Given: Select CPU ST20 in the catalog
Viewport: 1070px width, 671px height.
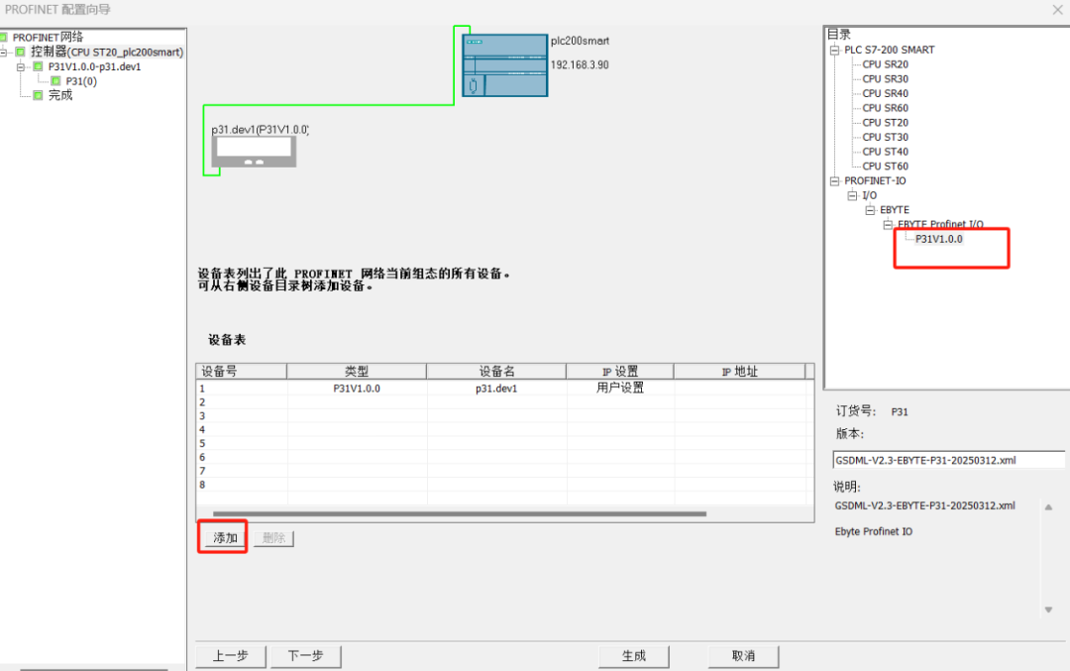Looking at the screenshot, I should [885, 122].
